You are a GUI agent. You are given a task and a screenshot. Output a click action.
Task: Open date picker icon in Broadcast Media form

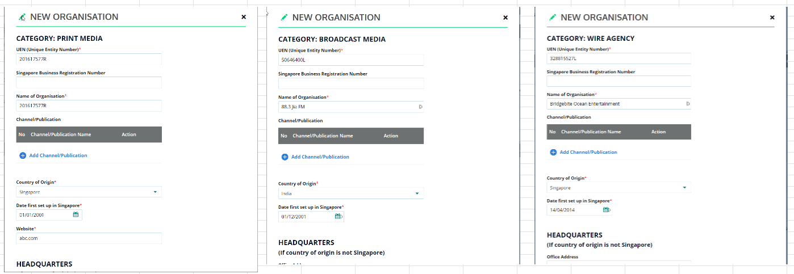pos(339,216)
